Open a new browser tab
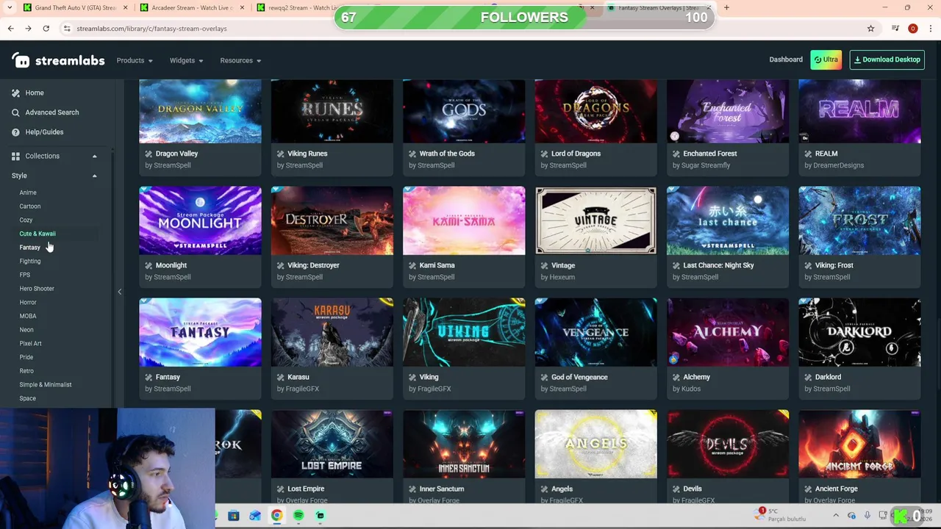Viewport: 941px width, 529px height. coord(726,8)
